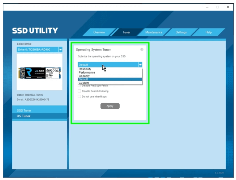The image size is (236, 180).
Task: Click the Operating System Tuner heading
Action: coord(93,49)
